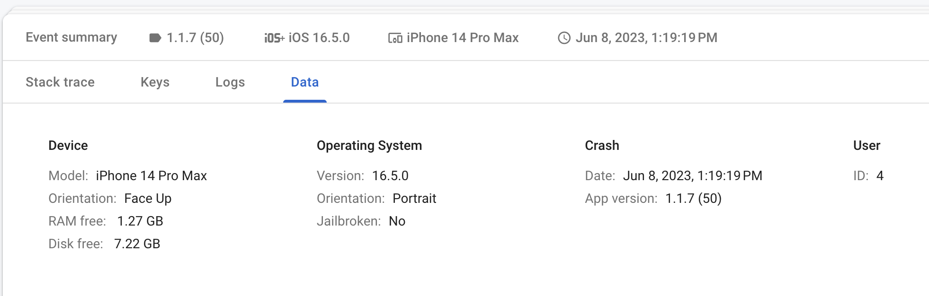This screenshot has width=929, height=296.
Task: View the Logs tab
Action: click(230, 82)
